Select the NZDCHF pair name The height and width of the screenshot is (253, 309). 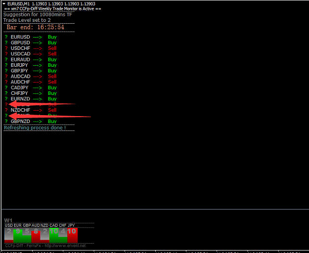[x=20, y=110]
